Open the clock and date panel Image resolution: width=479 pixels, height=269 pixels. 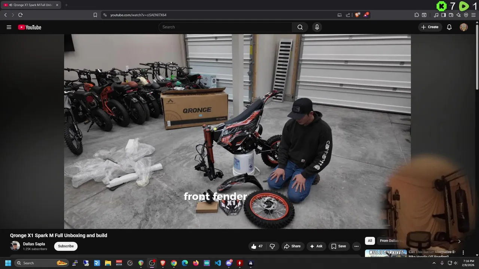pos(469,263)
